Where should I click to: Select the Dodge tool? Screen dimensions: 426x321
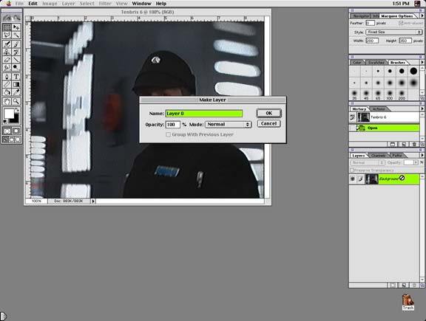coord(16,67)
